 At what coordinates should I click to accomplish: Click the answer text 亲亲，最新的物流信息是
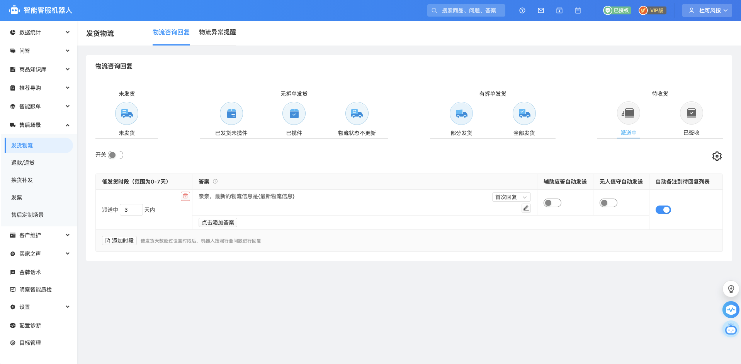click(x=246, y=197)
